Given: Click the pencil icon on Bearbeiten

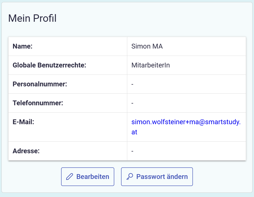Looking at the screenshot, I should pos(69,177).
